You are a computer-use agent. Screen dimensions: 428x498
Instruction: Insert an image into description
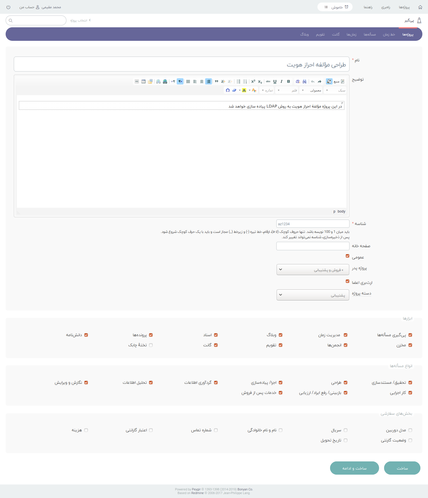(150, 81)
